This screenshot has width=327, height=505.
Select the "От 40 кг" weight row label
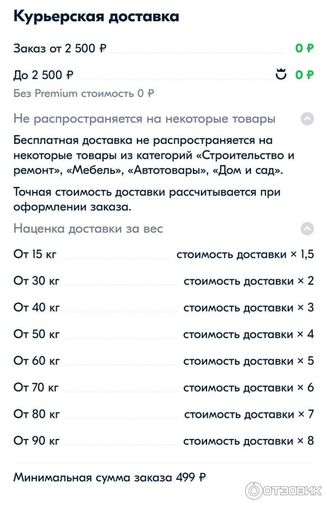37,308
